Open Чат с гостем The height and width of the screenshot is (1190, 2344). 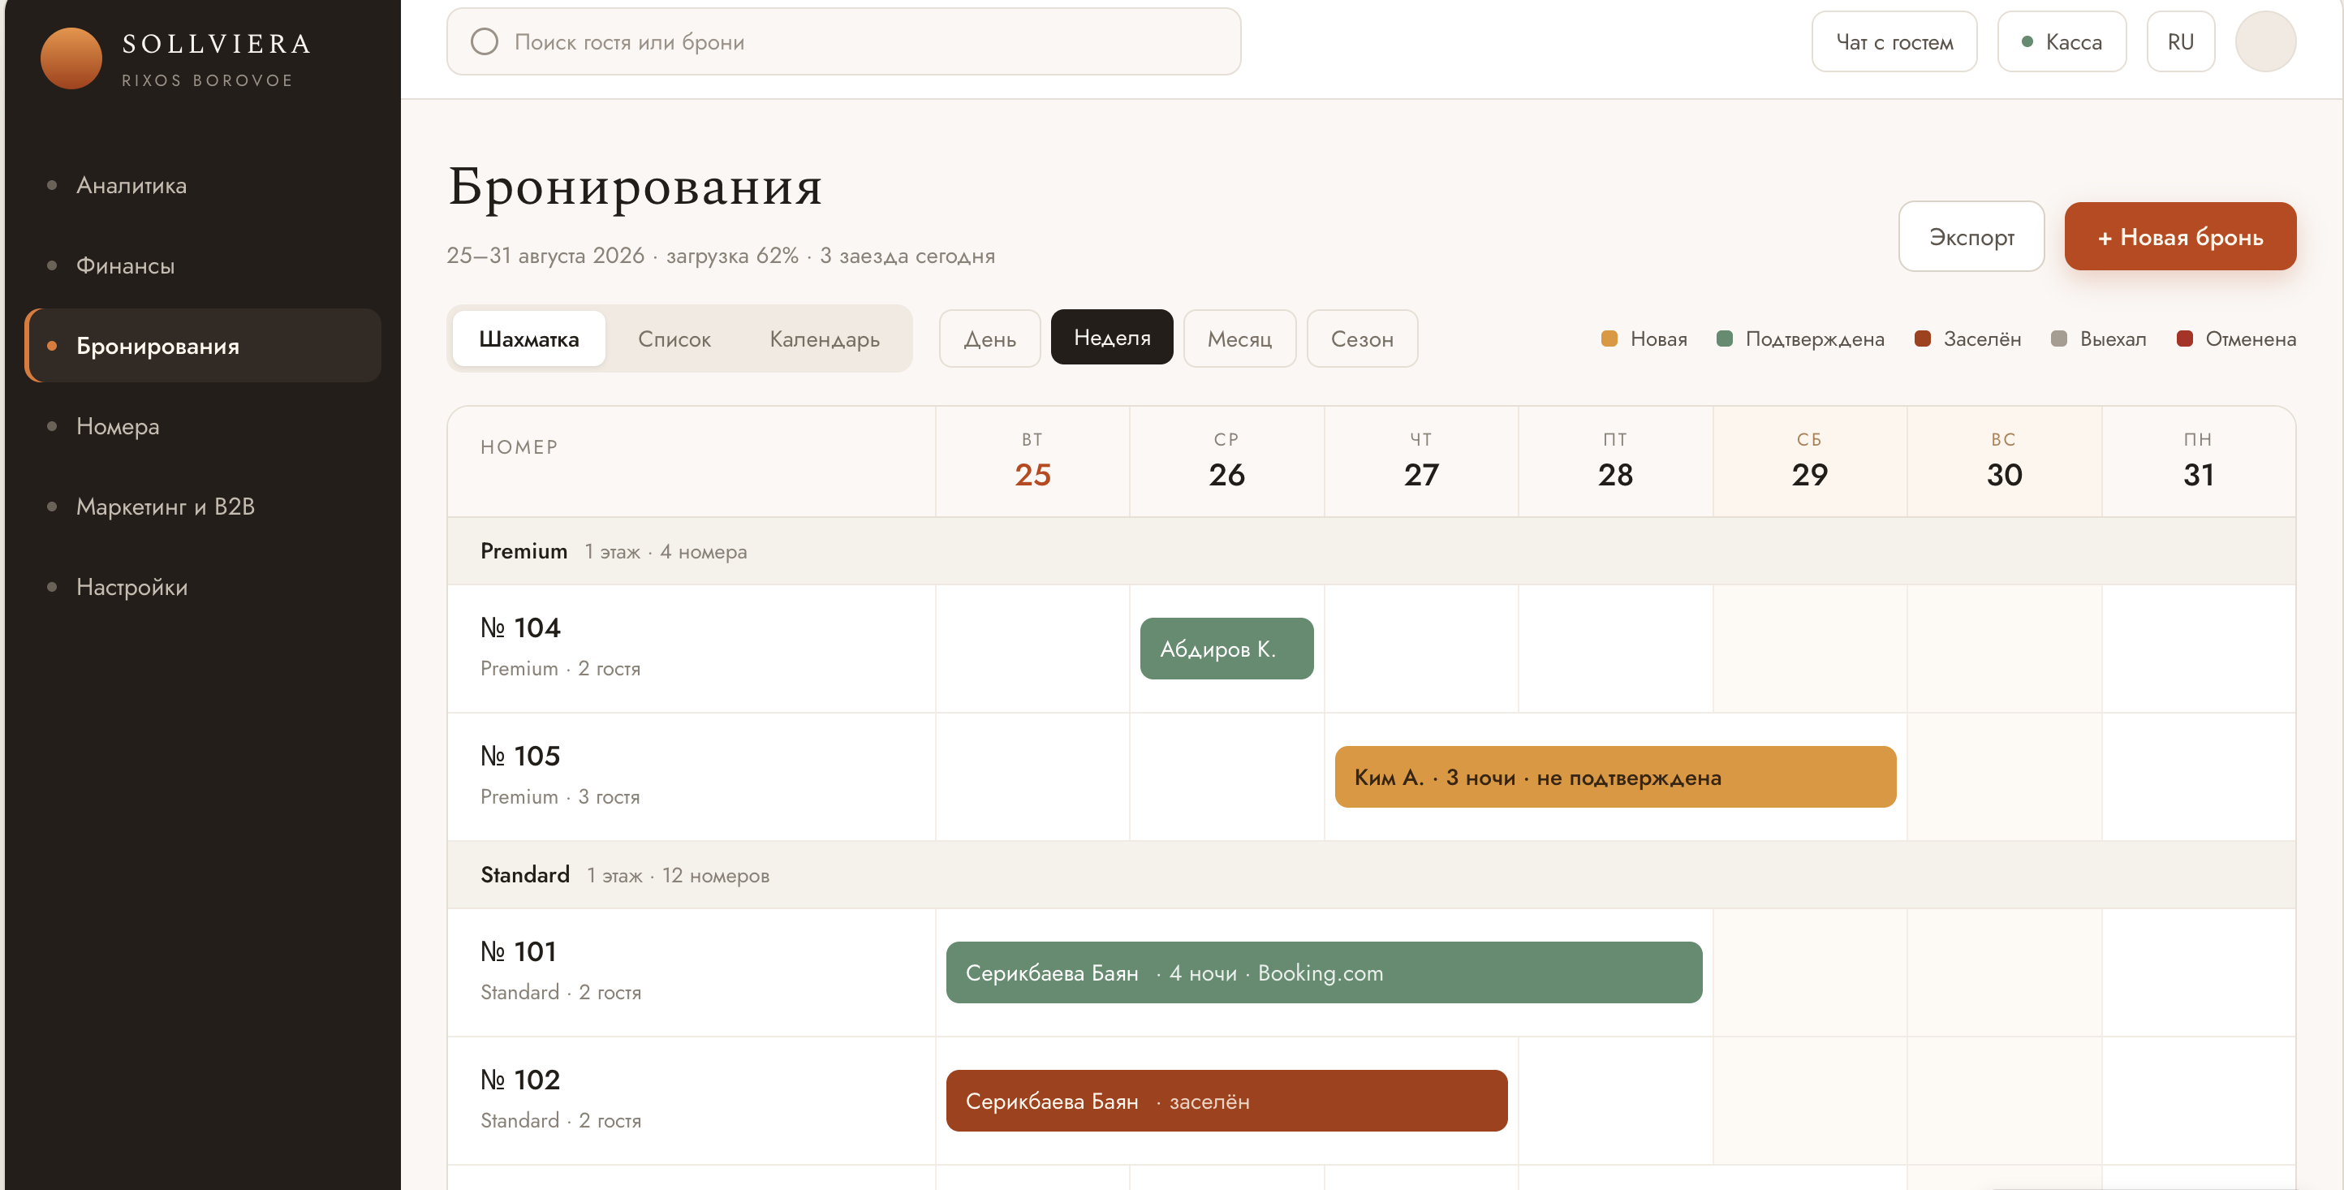pyautogui.click(x=1894, y=42)
